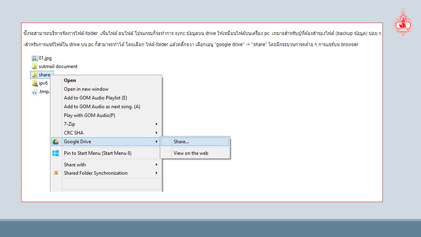Click the .tmp syncing file icon
Image resolution: width=421 pixels, height=237 pixels.
(35, 92)
